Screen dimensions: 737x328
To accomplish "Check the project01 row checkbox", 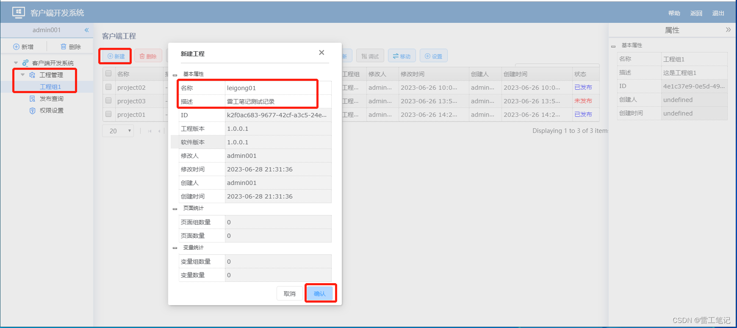I will coord(108,114).
